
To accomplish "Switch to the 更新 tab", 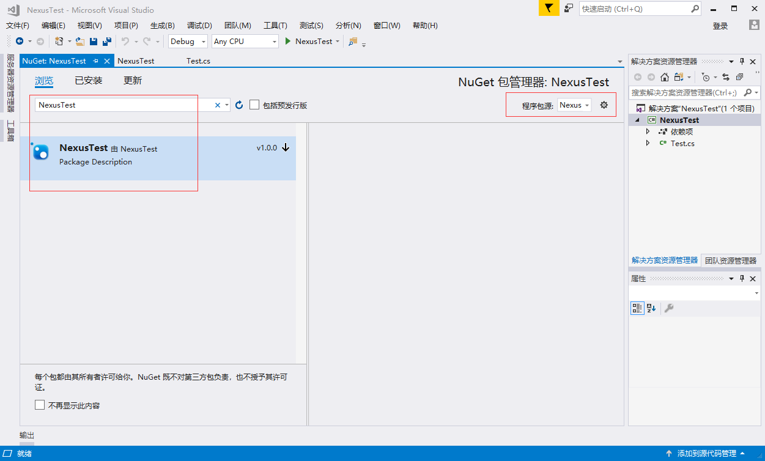I will pos(133,81).
